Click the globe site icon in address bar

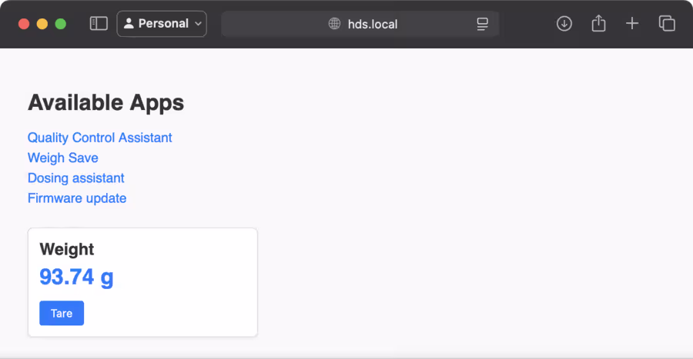coord(335,24)
